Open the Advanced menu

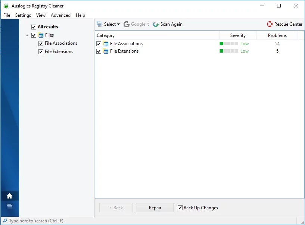(x=60, y=15)
